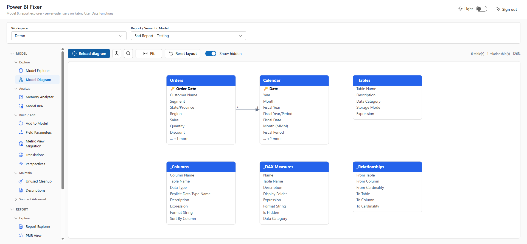Click the Field Parameters sliders icon
This screenshot has width=527, height=244.
21,132
